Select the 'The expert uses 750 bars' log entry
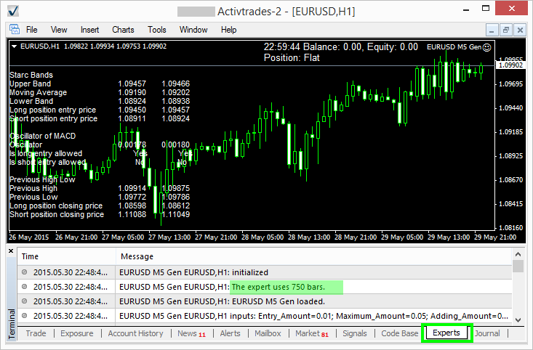533x350 pixels. click(286, 287)
